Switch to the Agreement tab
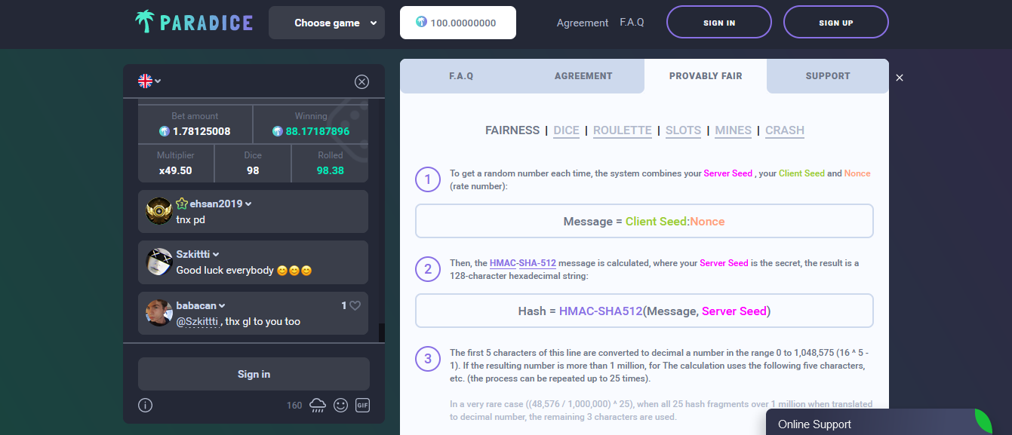 click(583, 76)
